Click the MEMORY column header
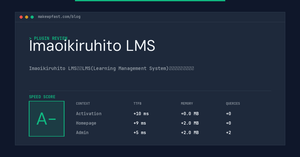This screenshot has height=157, width=300. (187, 104)
